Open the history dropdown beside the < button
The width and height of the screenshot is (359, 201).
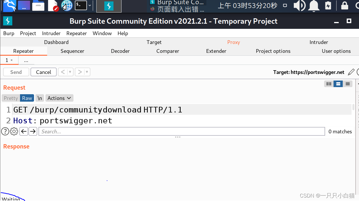click(70, 72)
